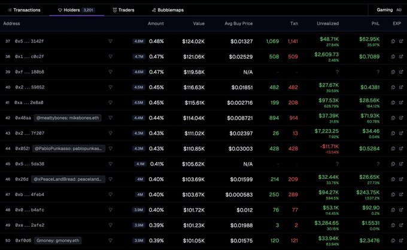This screenshot has height=250, width=407.
Task: Click the $105.62K value cell
Action: (x=193, y=164)
